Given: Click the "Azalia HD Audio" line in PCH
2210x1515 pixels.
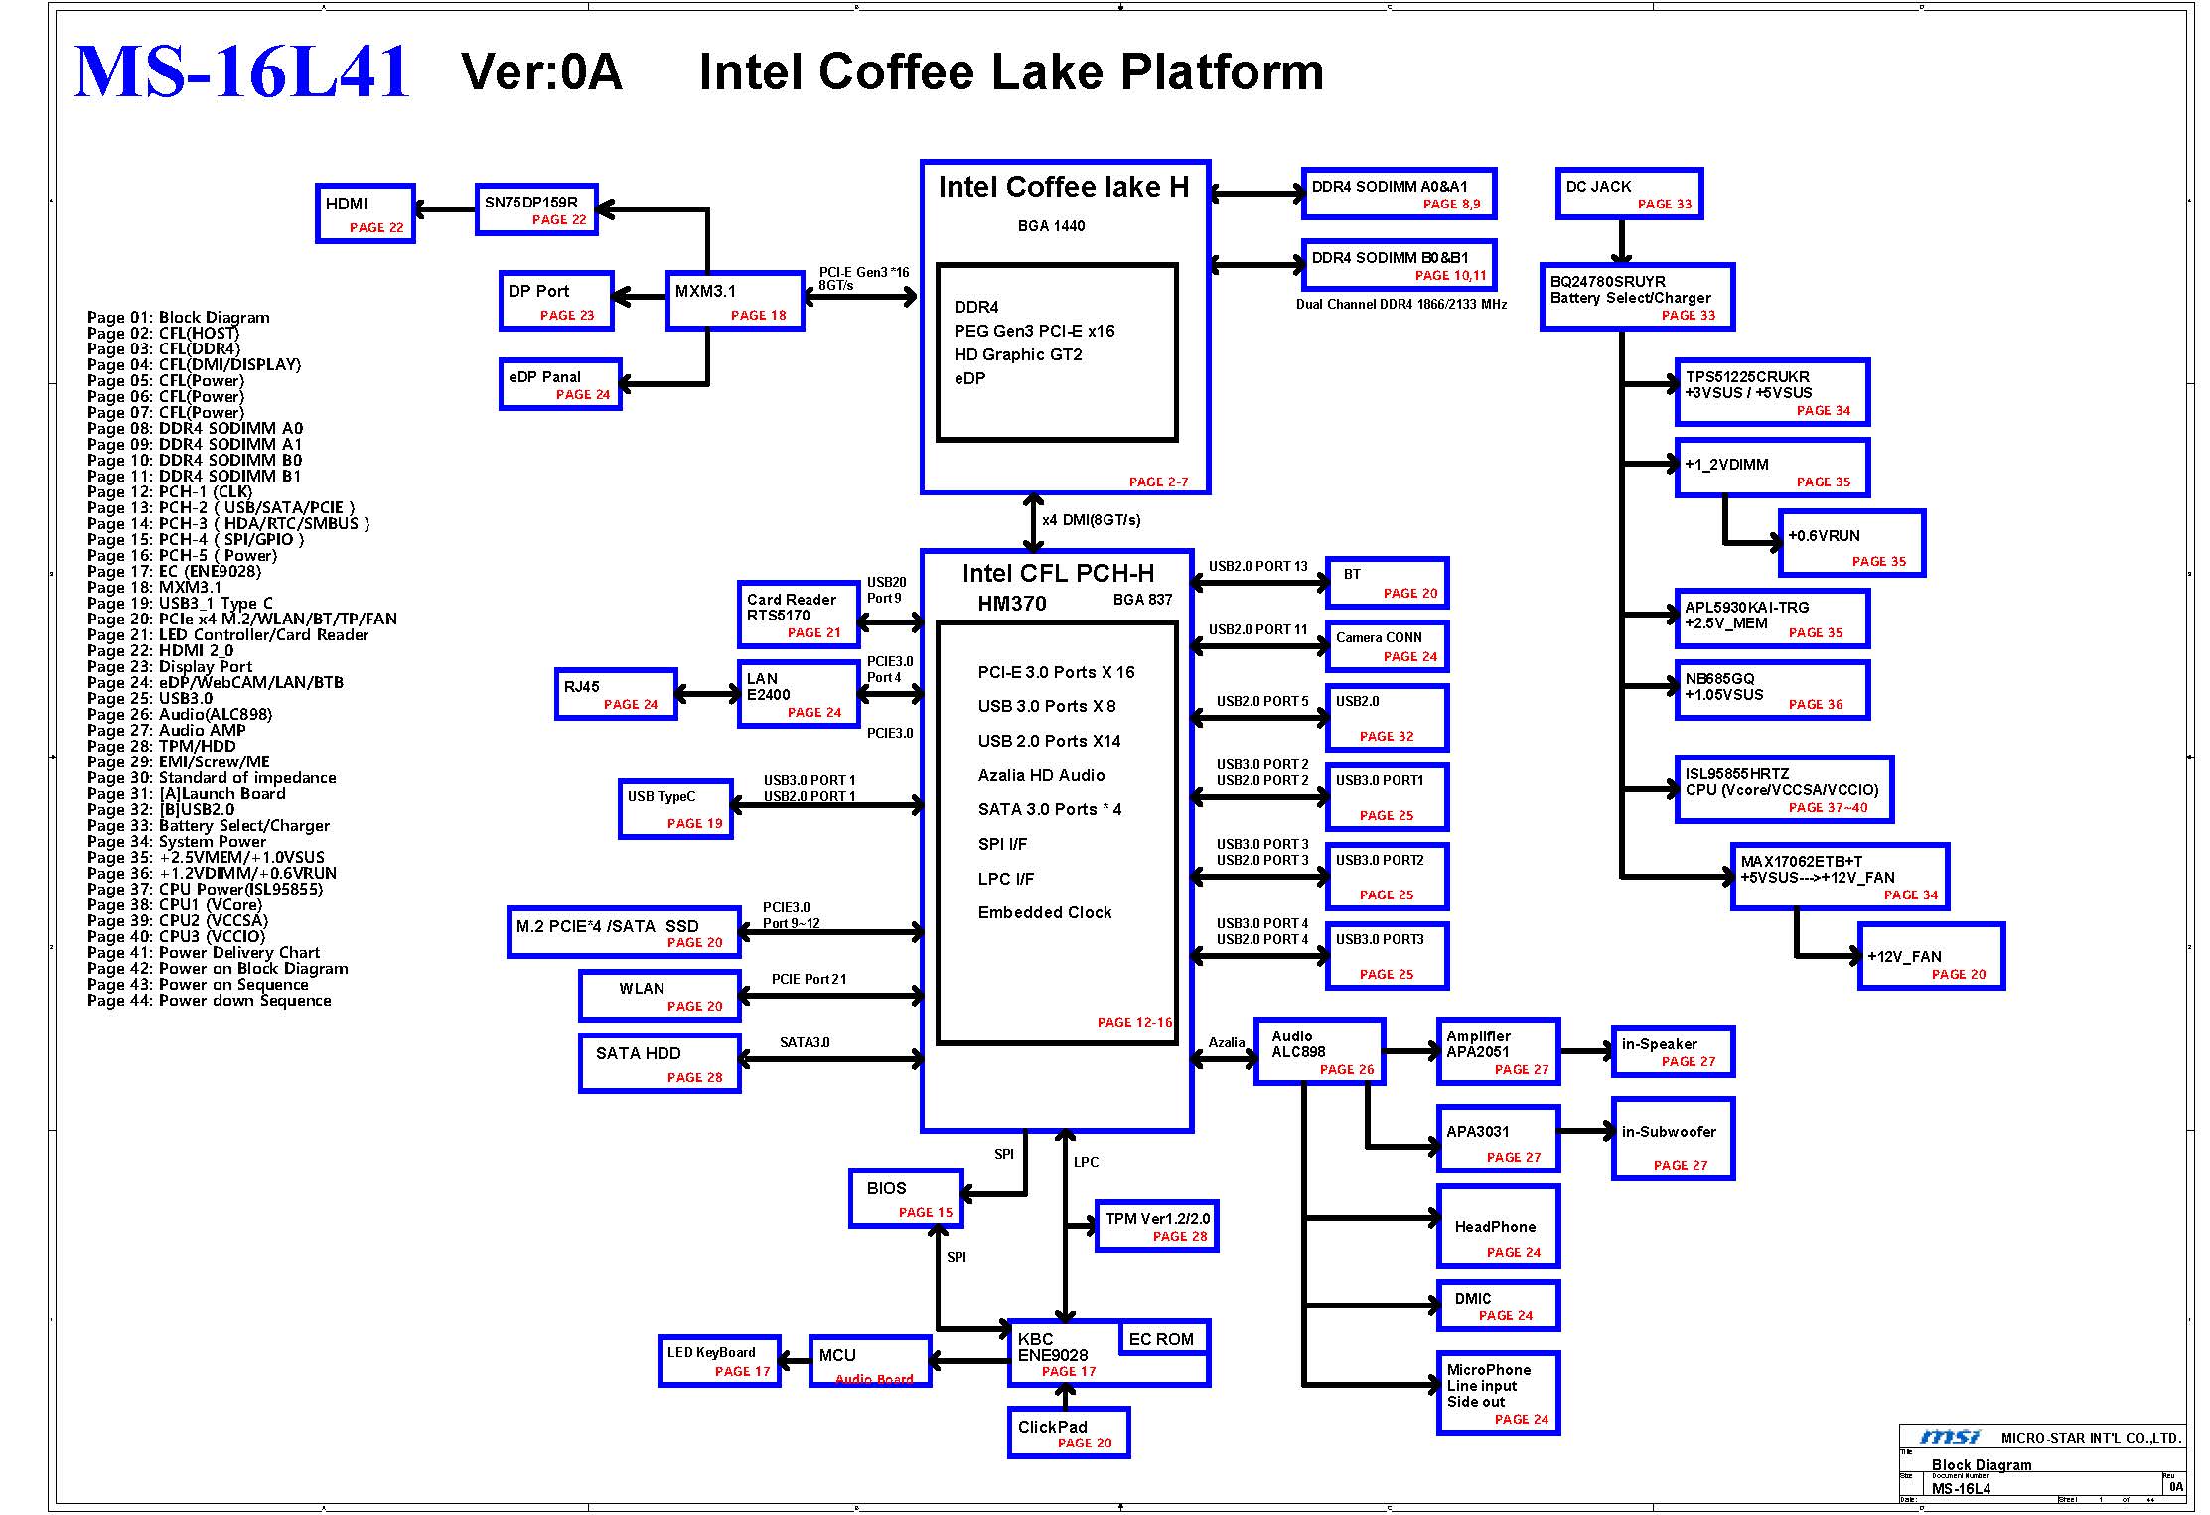Looking at the screenshot, I should click(x=1041, y=775).
